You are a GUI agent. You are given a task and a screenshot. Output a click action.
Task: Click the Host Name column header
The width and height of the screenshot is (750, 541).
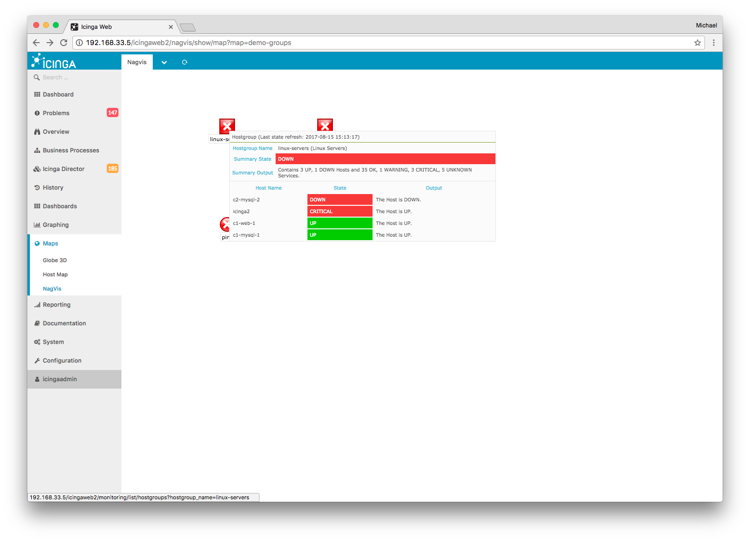coord(268,188)
